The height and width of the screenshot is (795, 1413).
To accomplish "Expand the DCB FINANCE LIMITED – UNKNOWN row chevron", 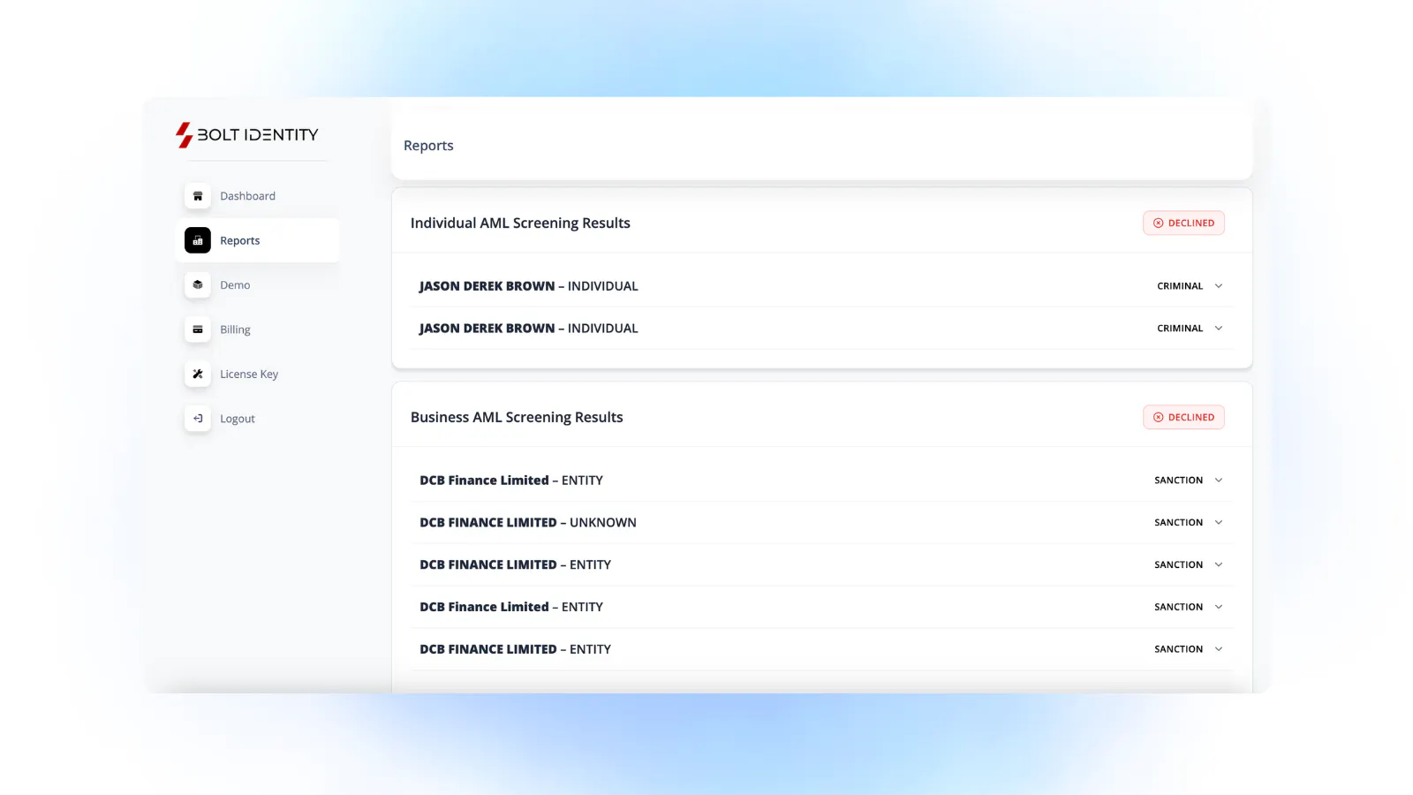I will pos(1219,523).
